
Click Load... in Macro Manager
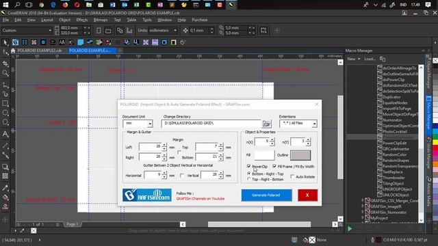370,59
